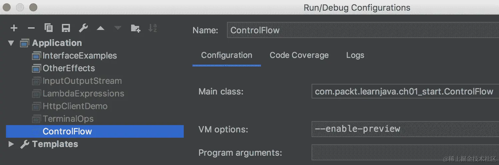Click the Add New Configuration plus icon
The height and width of the screenshot is (165, 499).
pos(14,28)
